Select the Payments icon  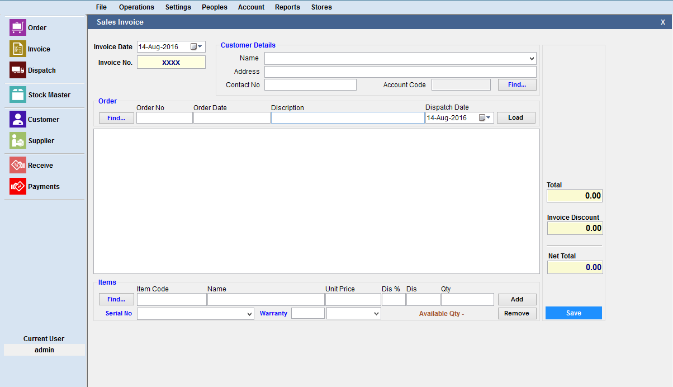pos(18,186)
